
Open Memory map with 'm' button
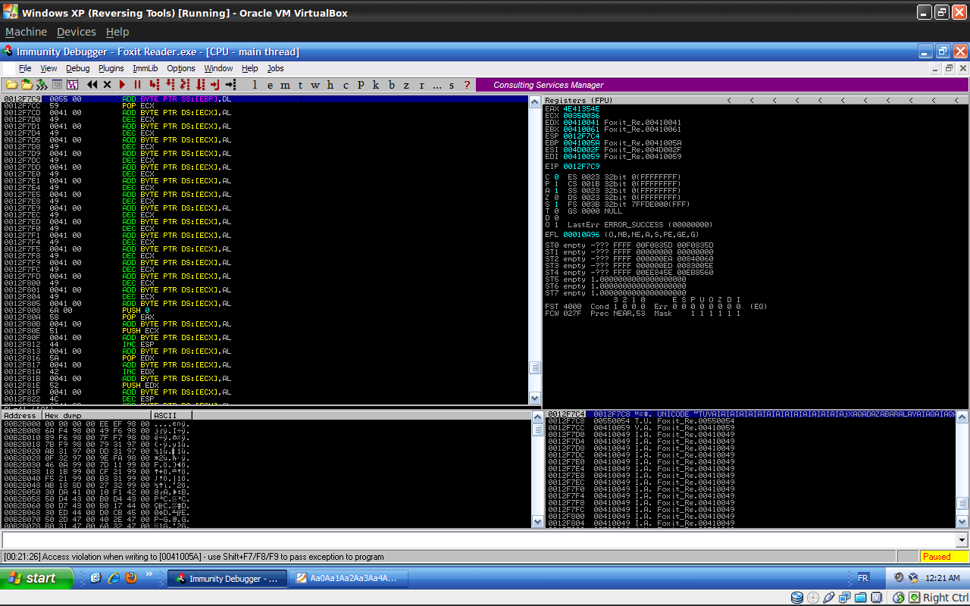pyautogui.click(x=285, y=85)
